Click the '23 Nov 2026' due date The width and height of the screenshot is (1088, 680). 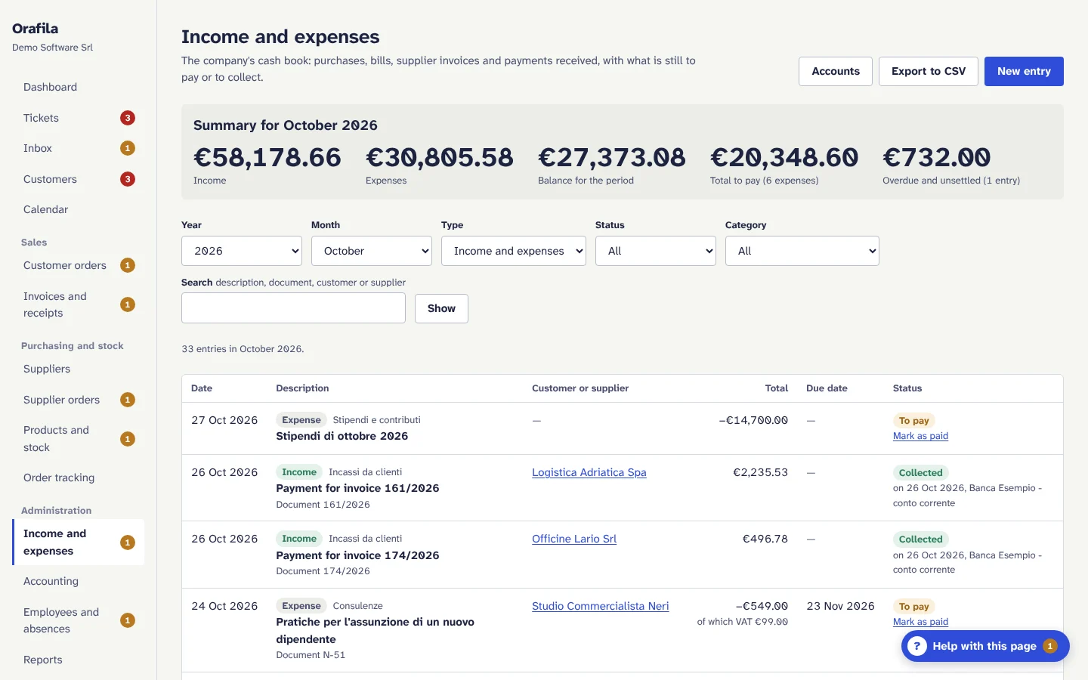(840, 606)
